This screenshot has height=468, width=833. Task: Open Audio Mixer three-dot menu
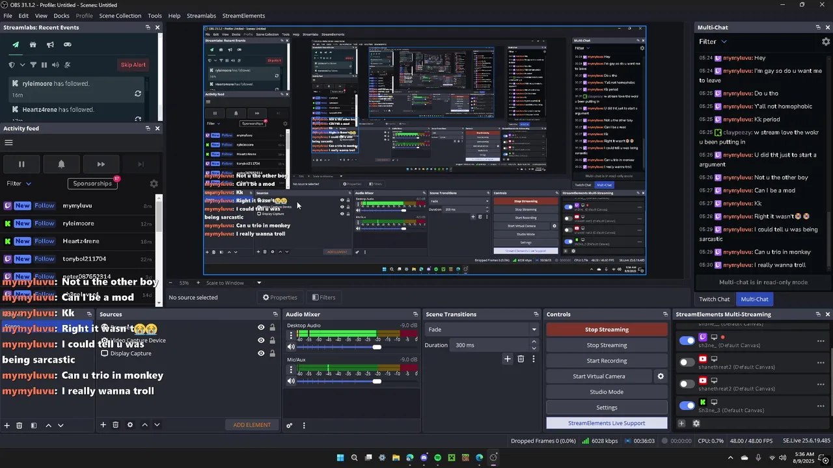tap(304, 426)
